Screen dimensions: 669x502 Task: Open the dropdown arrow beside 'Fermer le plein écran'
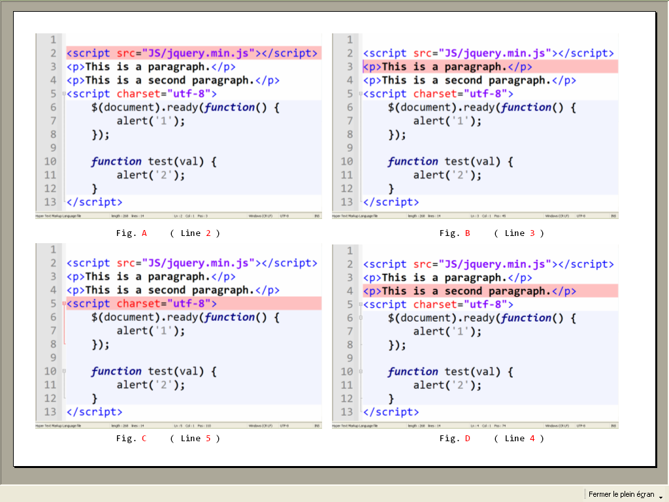click(x=661, y=497)
